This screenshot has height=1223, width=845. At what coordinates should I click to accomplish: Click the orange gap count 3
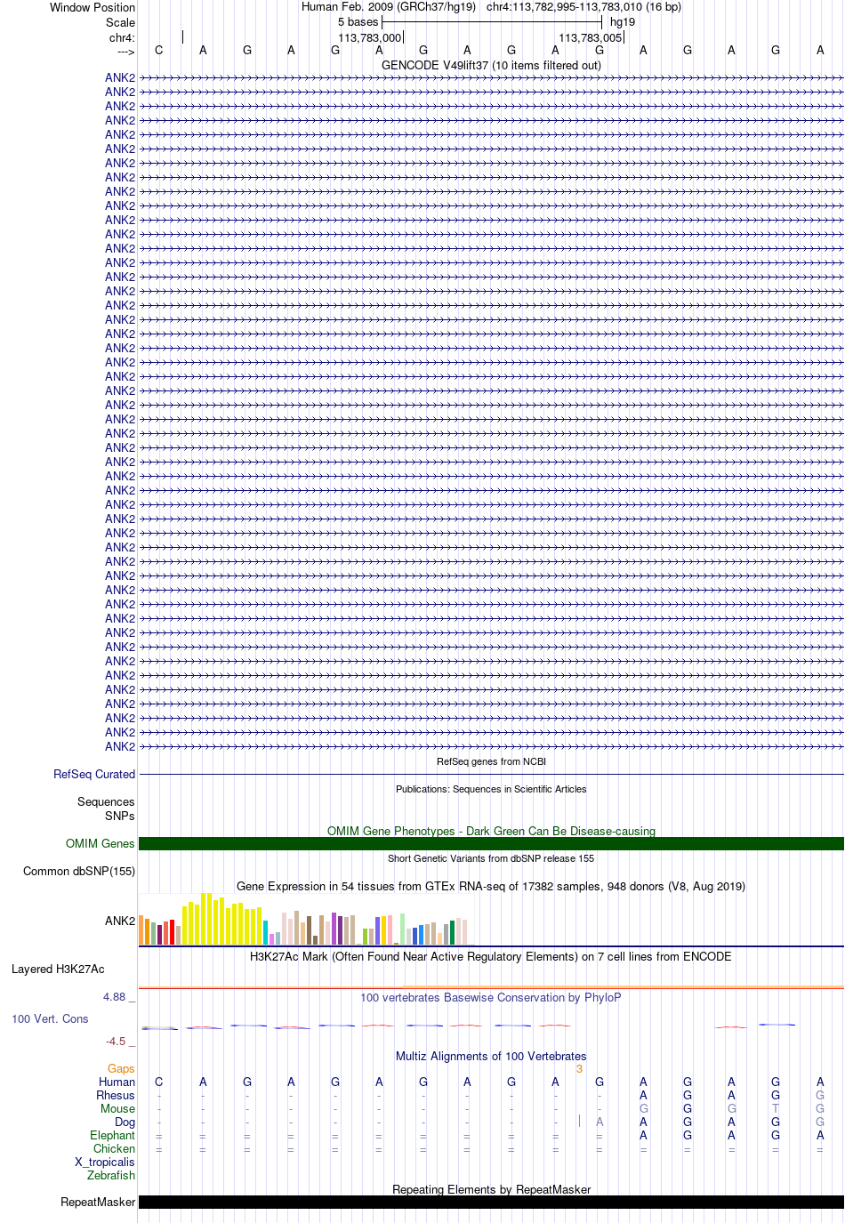[579, 1068]
